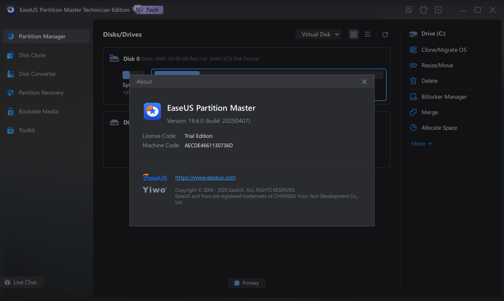504x301 pixels.
Task: Click the Disk 0 drive icon
Action: (x=114, y=59)
